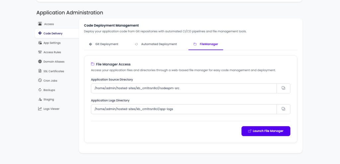This screenshot has width=340, height=164.
Task: Switch to the Git Deployment tab
Action: point(104,44)
